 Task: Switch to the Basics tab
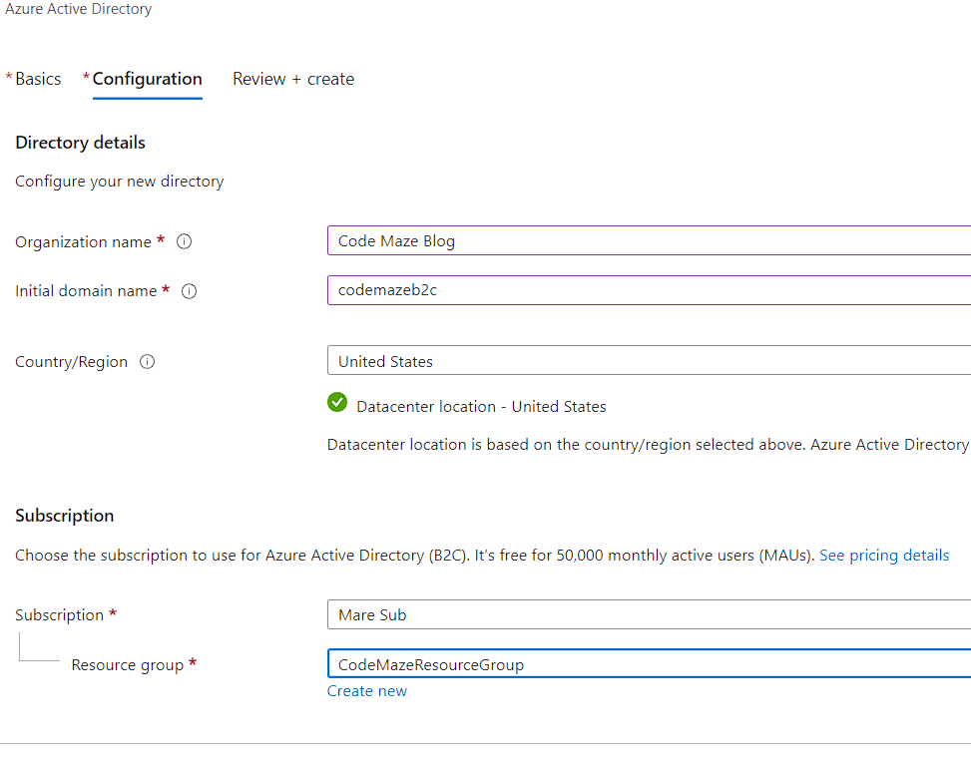pos(38,79)
